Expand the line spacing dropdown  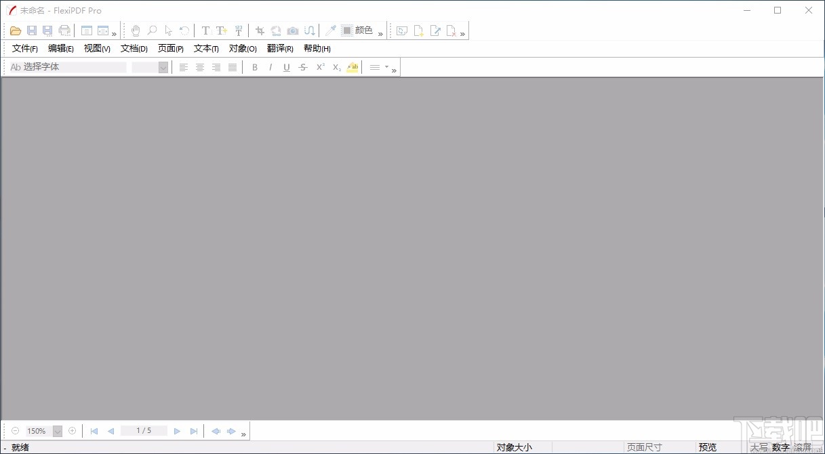click(386, 67)
